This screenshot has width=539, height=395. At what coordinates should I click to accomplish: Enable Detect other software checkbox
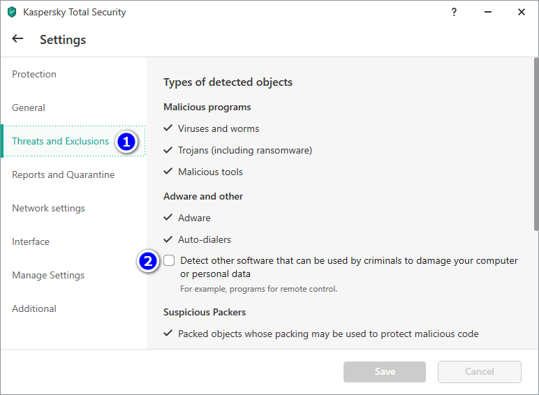tap(170, 261)
